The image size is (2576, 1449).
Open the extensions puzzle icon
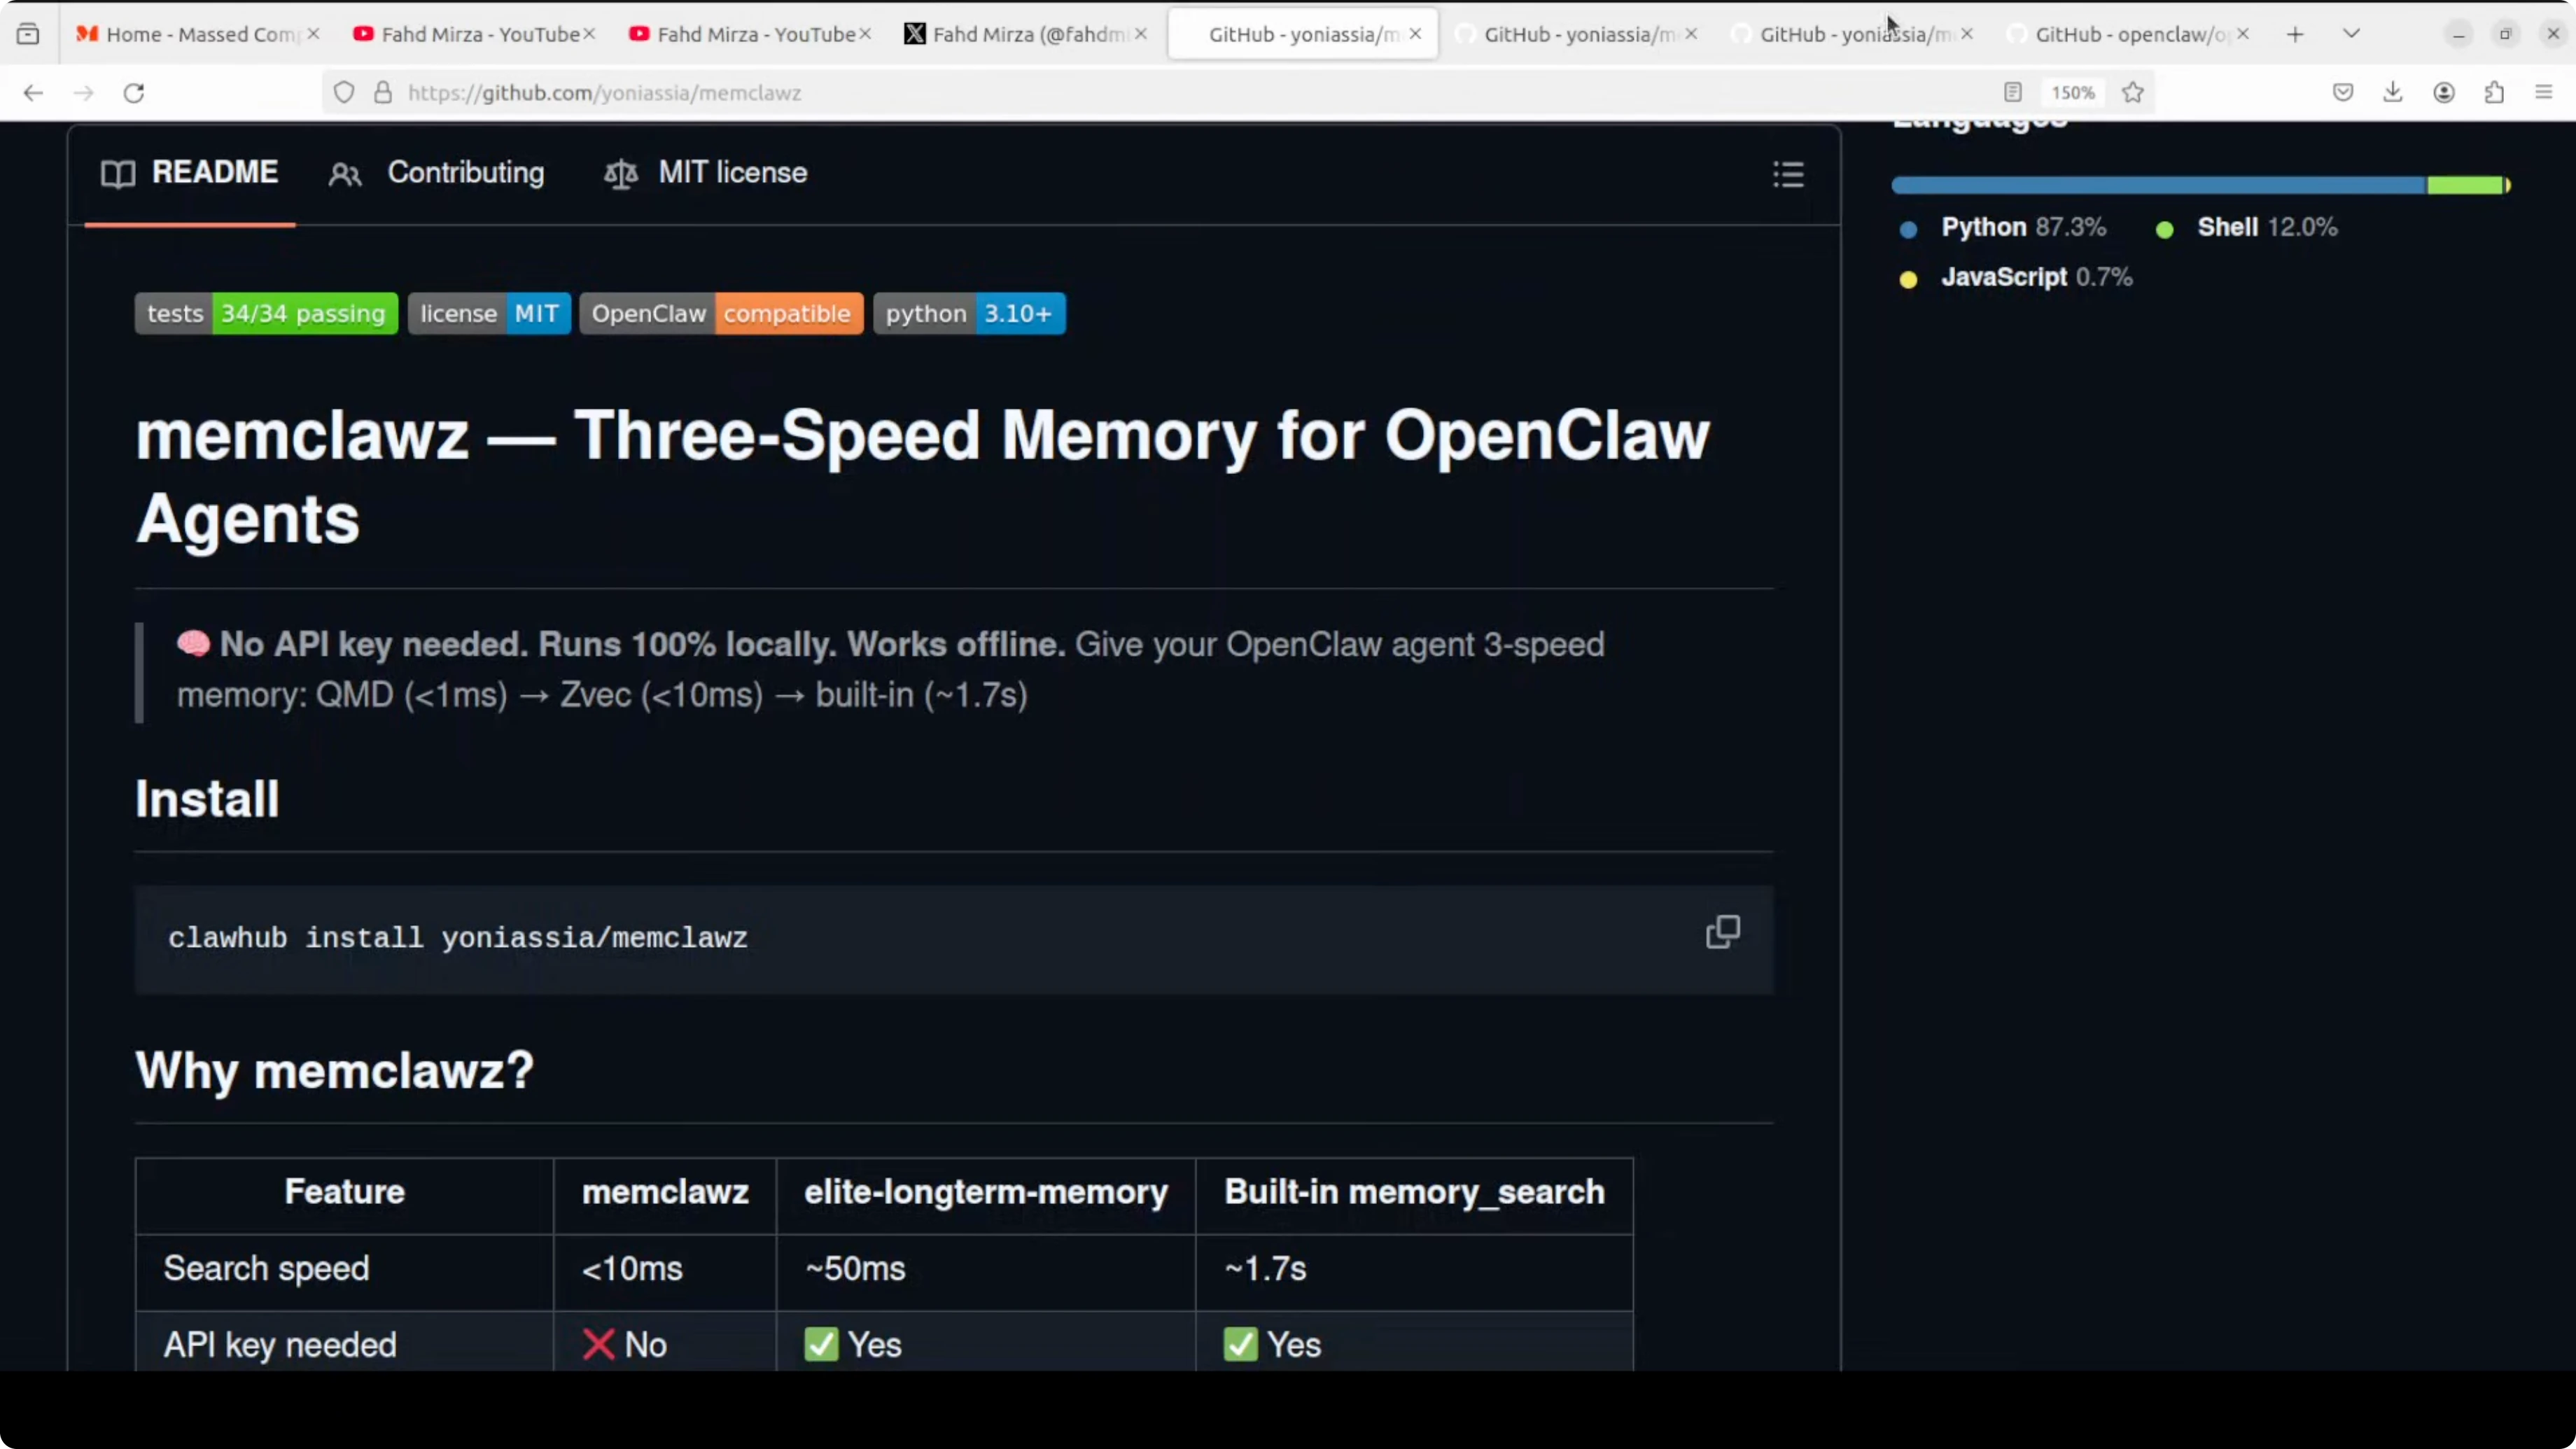pos(2494,93)
